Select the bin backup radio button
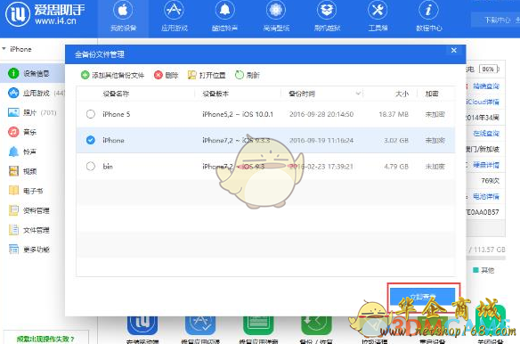This screenshot has width=520, height=344. tap(91, 166)
